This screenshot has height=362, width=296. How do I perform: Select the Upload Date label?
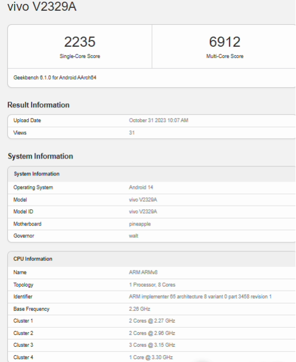(x=27, y=120)
